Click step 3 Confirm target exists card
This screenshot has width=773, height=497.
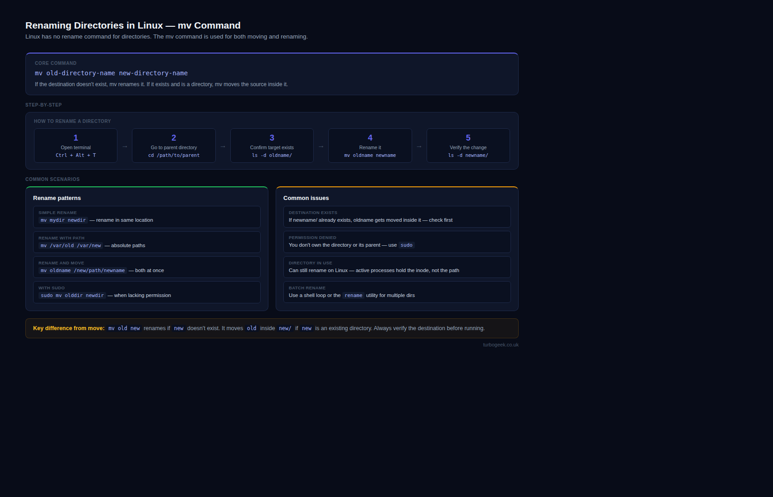click(272, 146)
